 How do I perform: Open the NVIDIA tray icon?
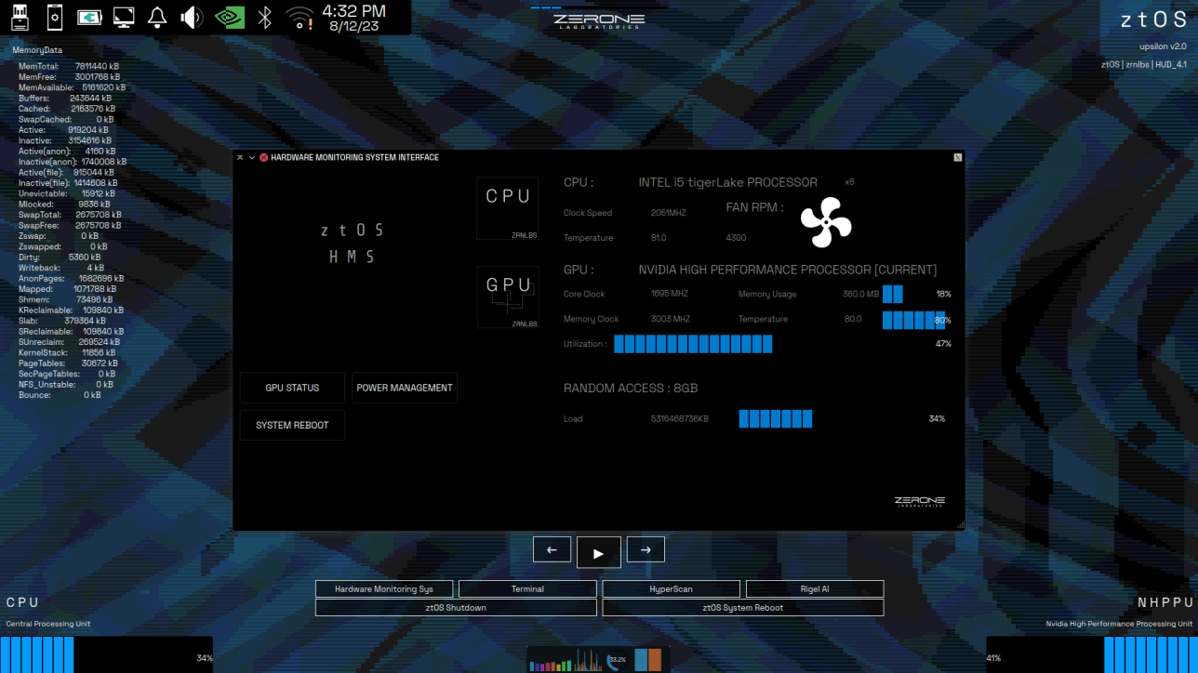point(229,17)
